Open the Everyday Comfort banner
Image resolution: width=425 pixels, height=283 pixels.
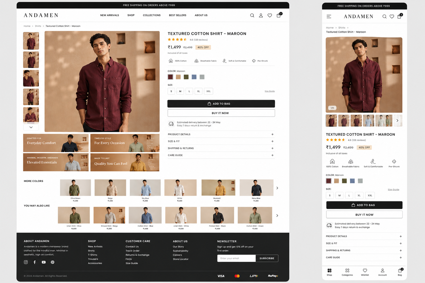56,143
